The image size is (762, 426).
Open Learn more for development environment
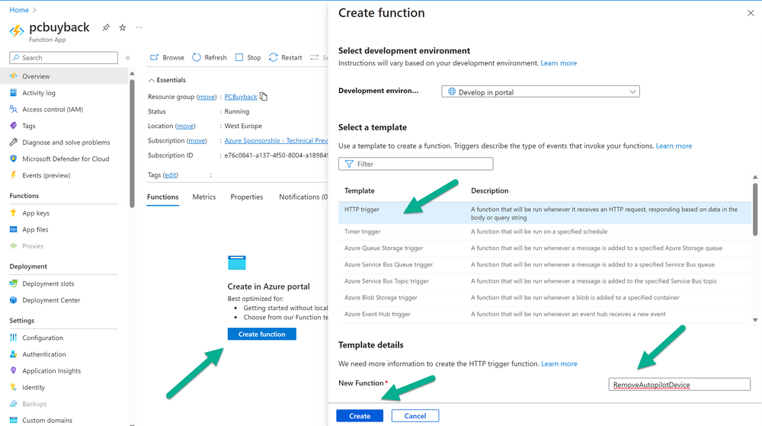(x=559, y=63)
